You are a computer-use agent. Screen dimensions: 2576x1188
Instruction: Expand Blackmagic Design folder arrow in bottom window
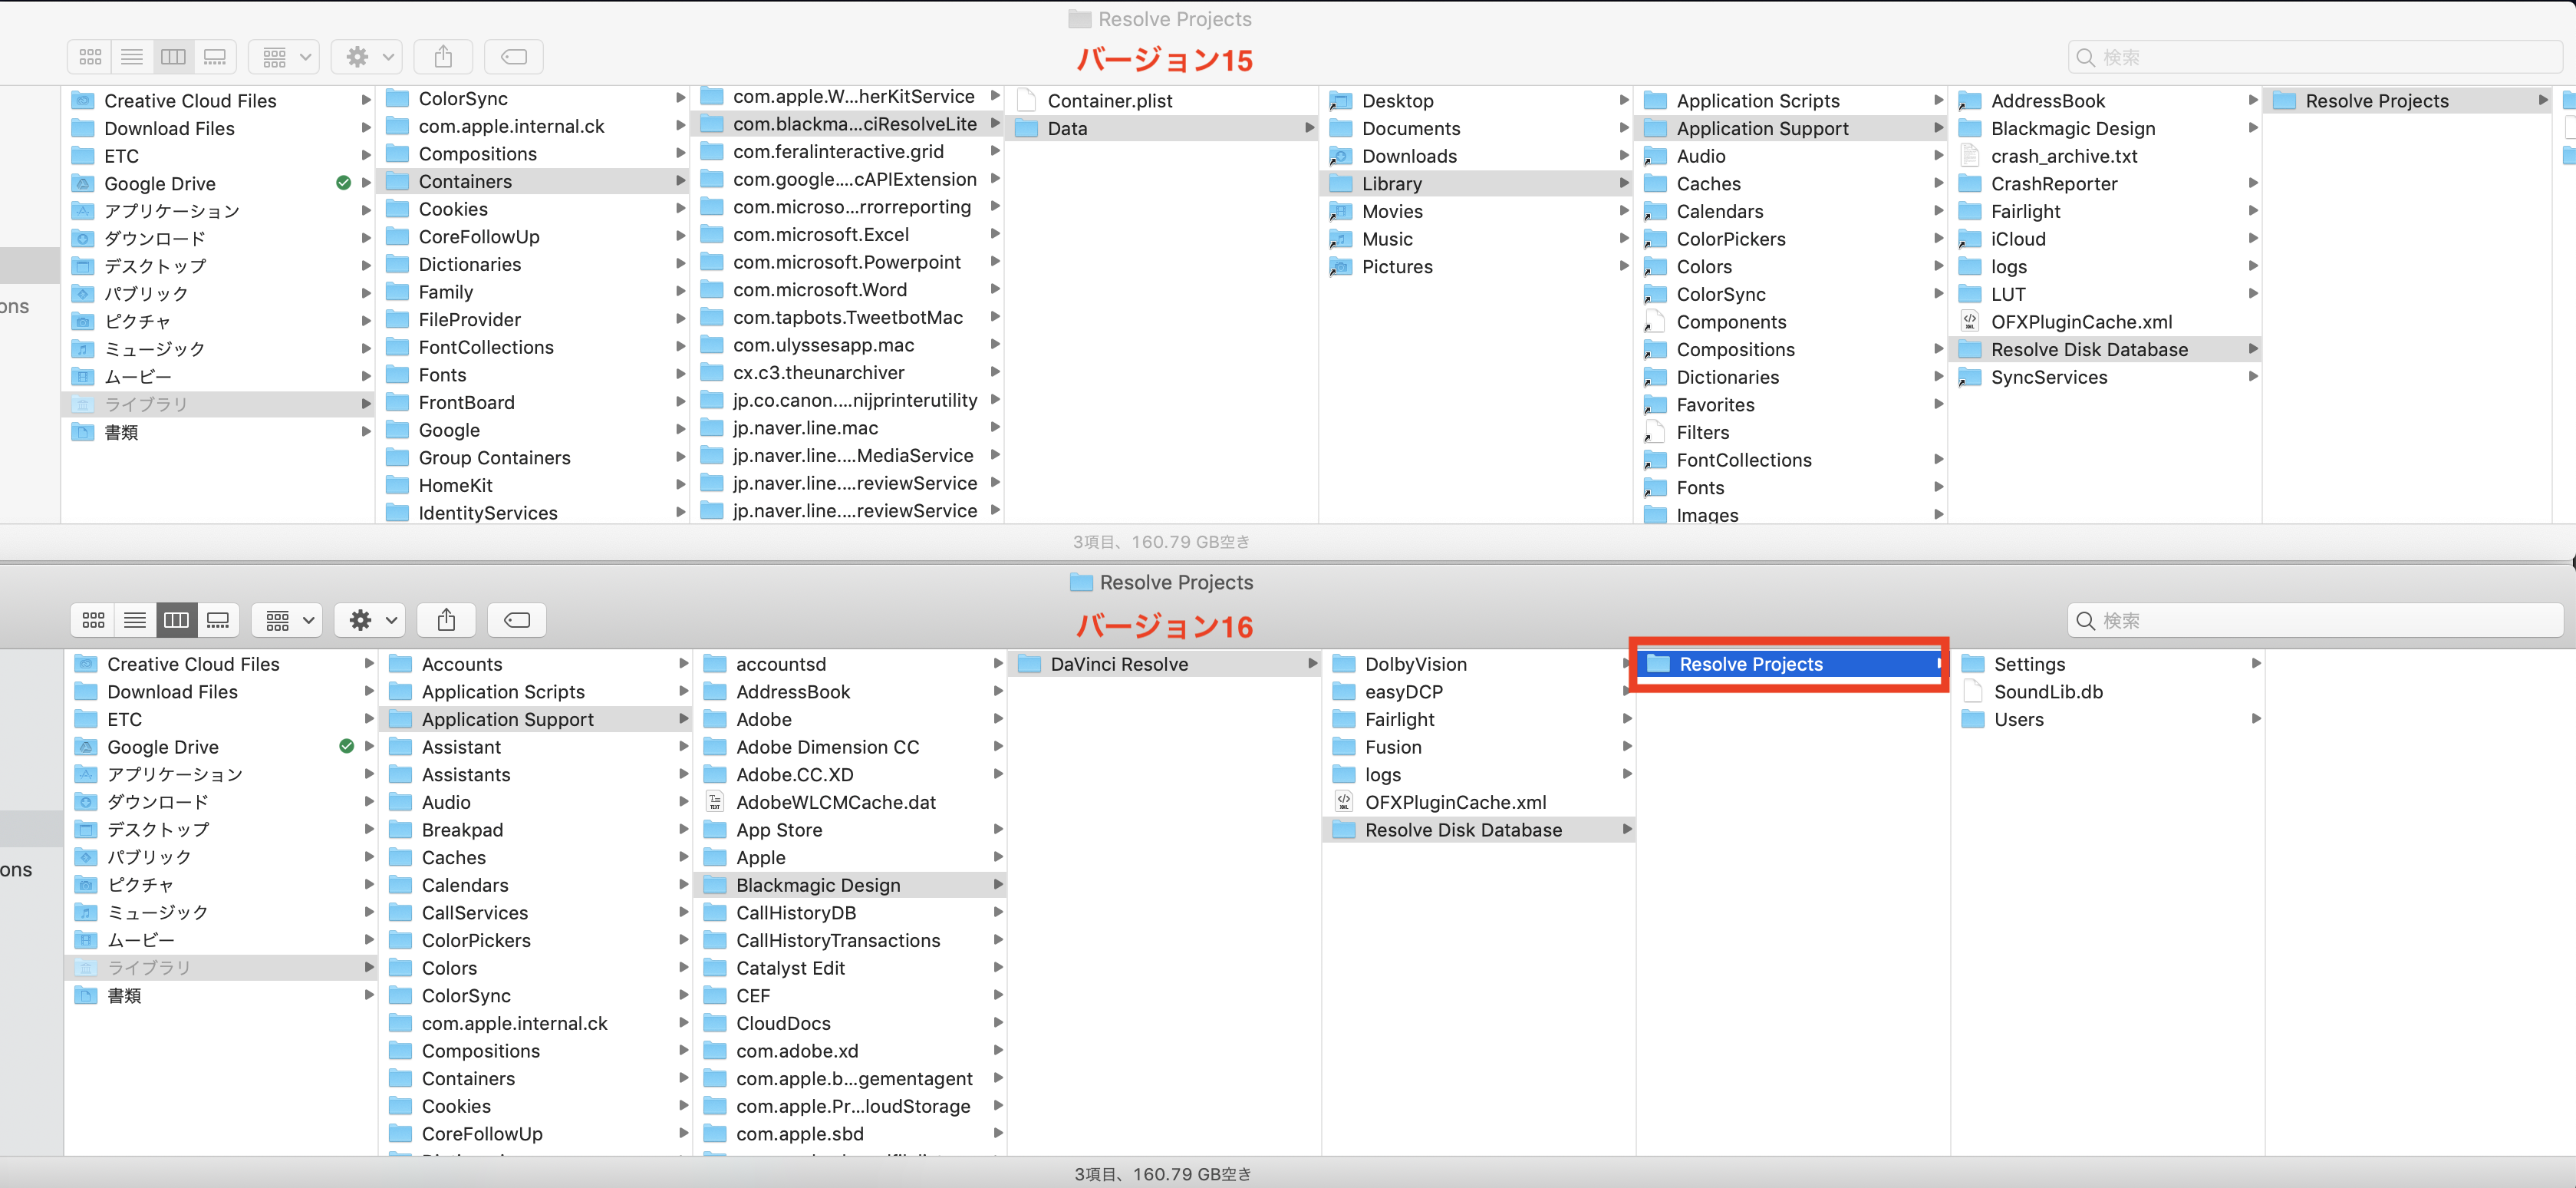(997, 885)
